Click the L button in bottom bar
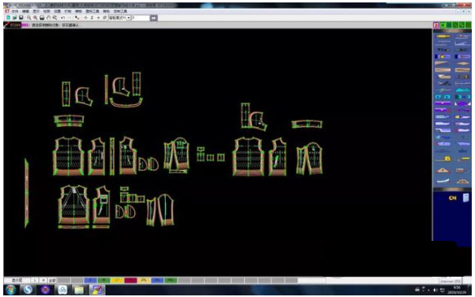475x297 pixels. click(35, 281)
